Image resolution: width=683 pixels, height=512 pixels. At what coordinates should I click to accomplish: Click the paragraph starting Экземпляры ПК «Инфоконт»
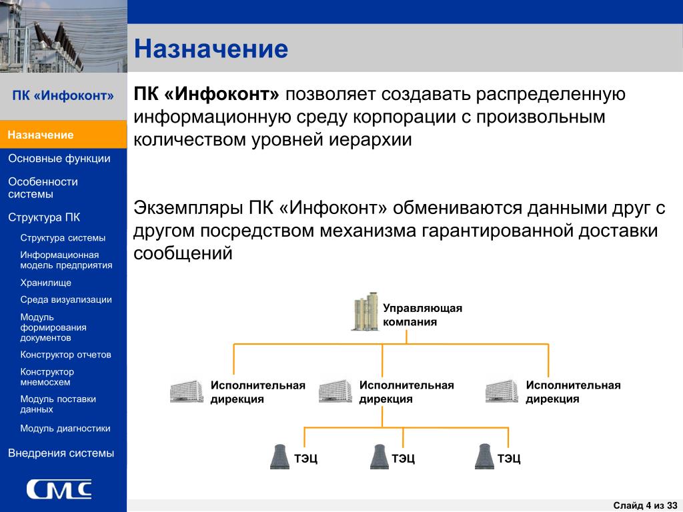[399, 230]
